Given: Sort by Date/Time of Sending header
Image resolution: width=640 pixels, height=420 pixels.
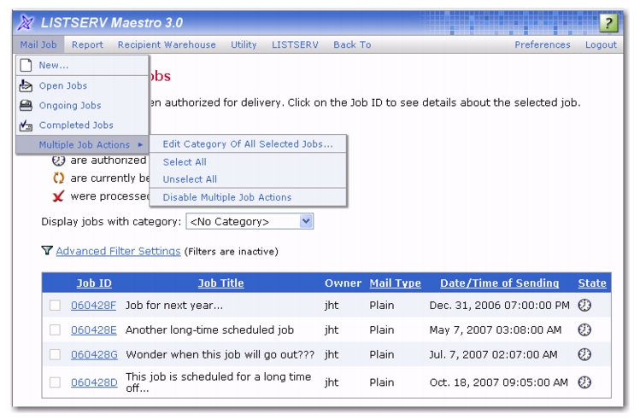Looking at the screenshot, I should [x=500, y=283].
